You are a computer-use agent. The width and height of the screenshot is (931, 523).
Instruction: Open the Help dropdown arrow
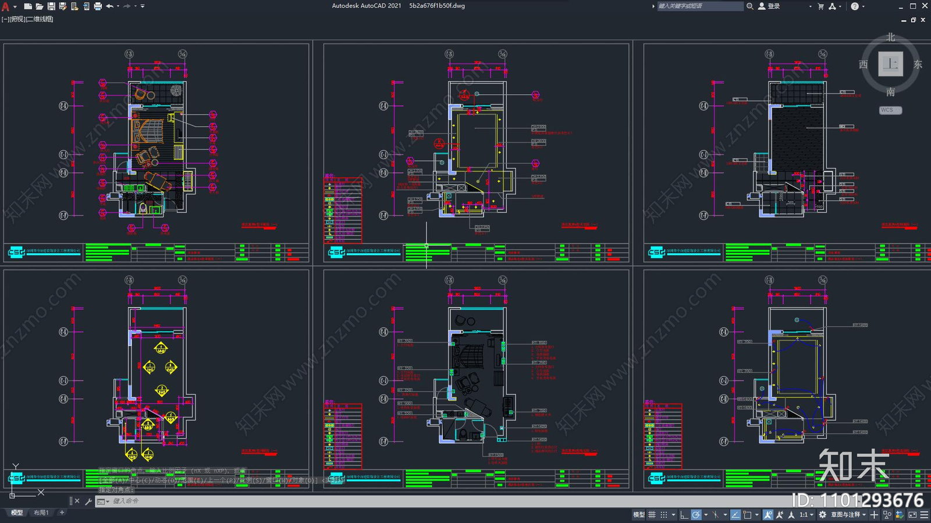coord(863,6)
